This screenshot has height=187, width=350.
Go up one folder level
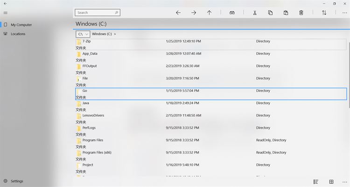(209, 13)
